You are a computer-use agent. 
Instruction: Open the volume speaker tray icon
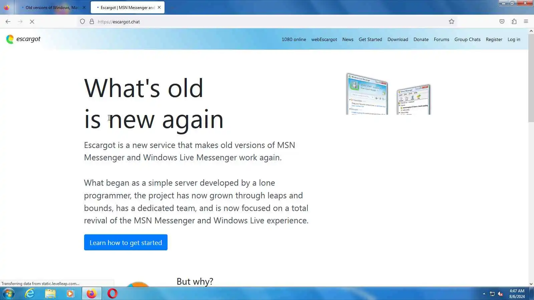(500, 294)
